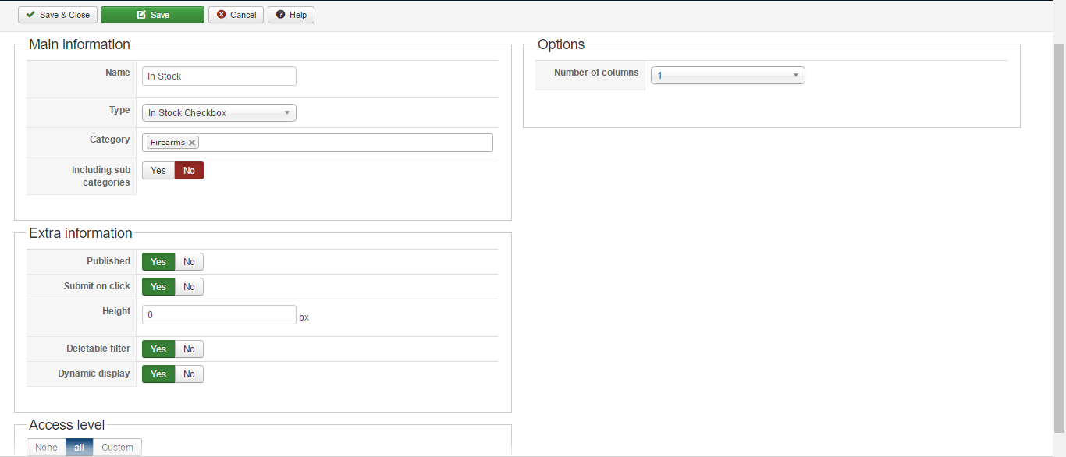Click the red Cancel circle icon

(x=222, y=15)
